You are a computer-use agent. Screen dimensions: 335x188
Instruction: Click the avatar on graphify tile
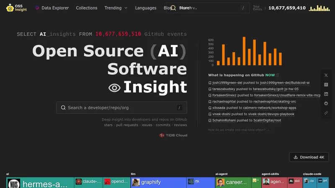coord(136,182)
